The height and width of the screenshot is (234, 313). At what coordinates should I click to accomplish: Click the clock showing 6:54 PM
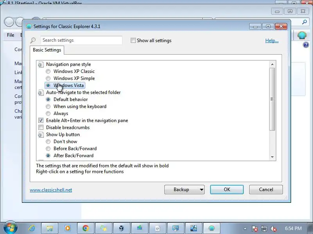[x=293, y=228]
